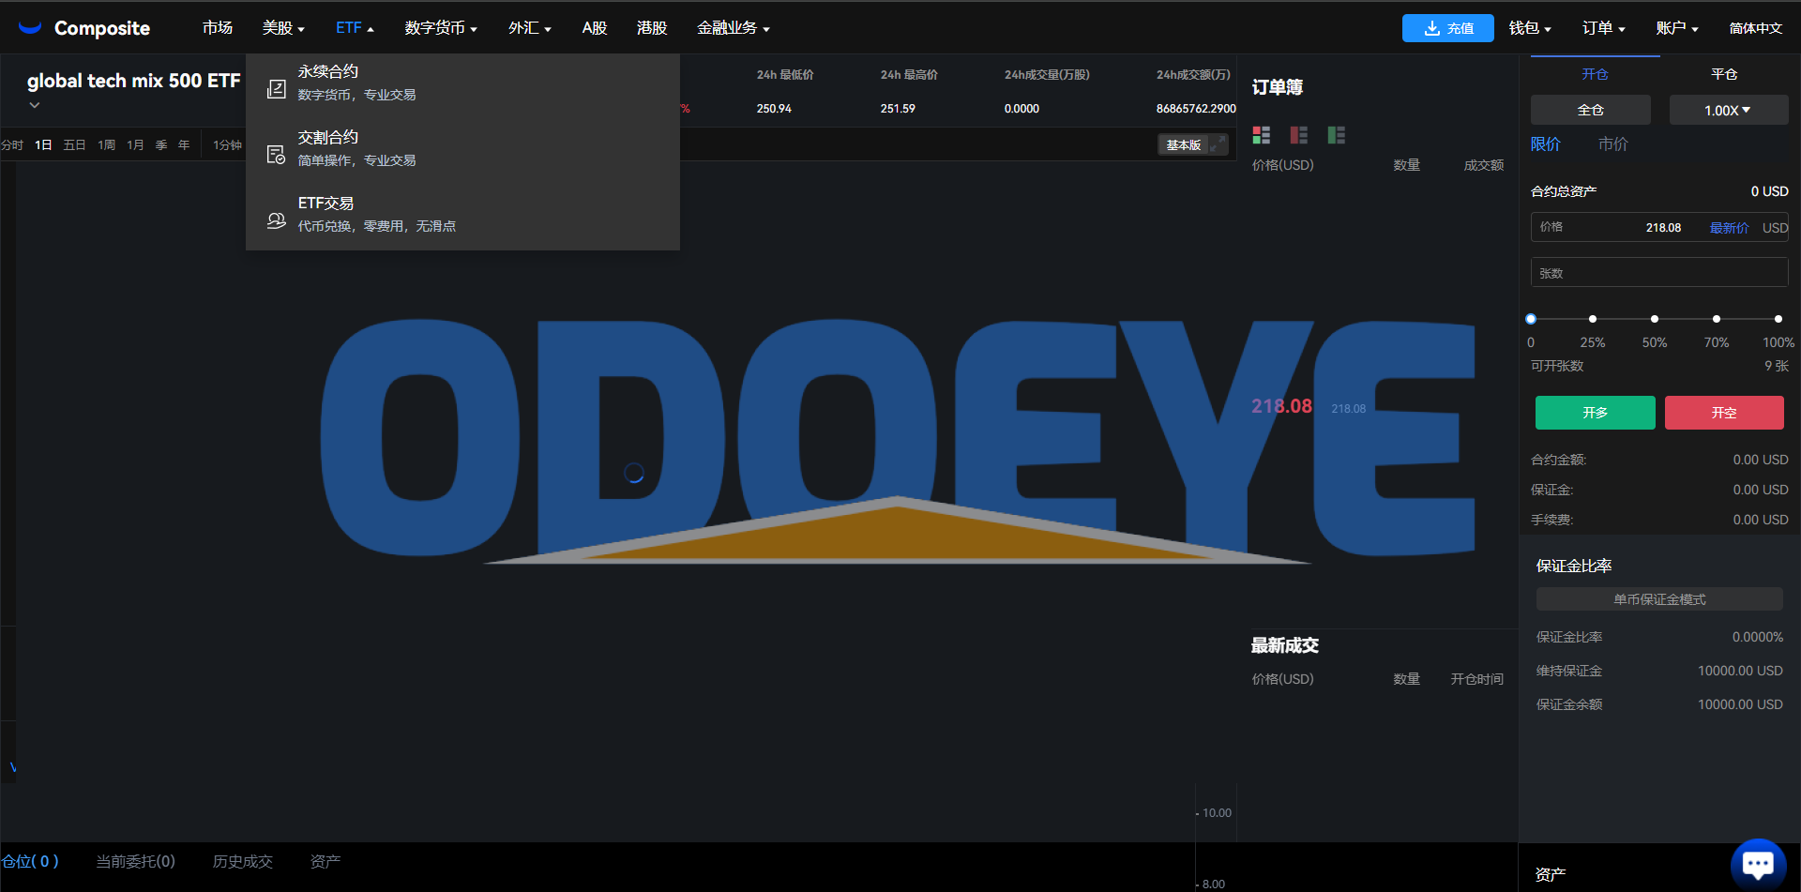Viewport: 1801px width, 892px height.
Task: Set position slider to 70%
Action: (1717, 319)
